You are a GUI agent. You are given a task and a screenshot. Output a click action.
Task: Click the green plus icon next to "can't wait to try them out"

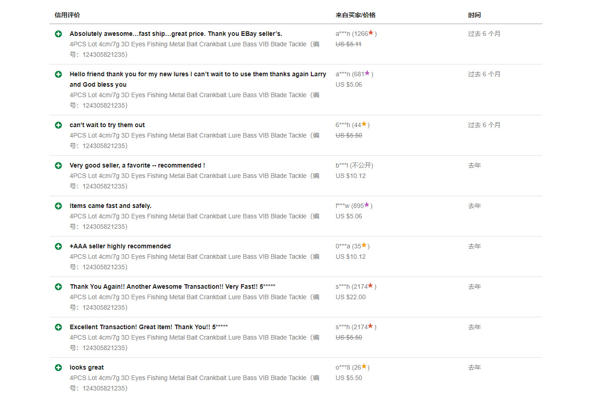(x=58, y=125)
